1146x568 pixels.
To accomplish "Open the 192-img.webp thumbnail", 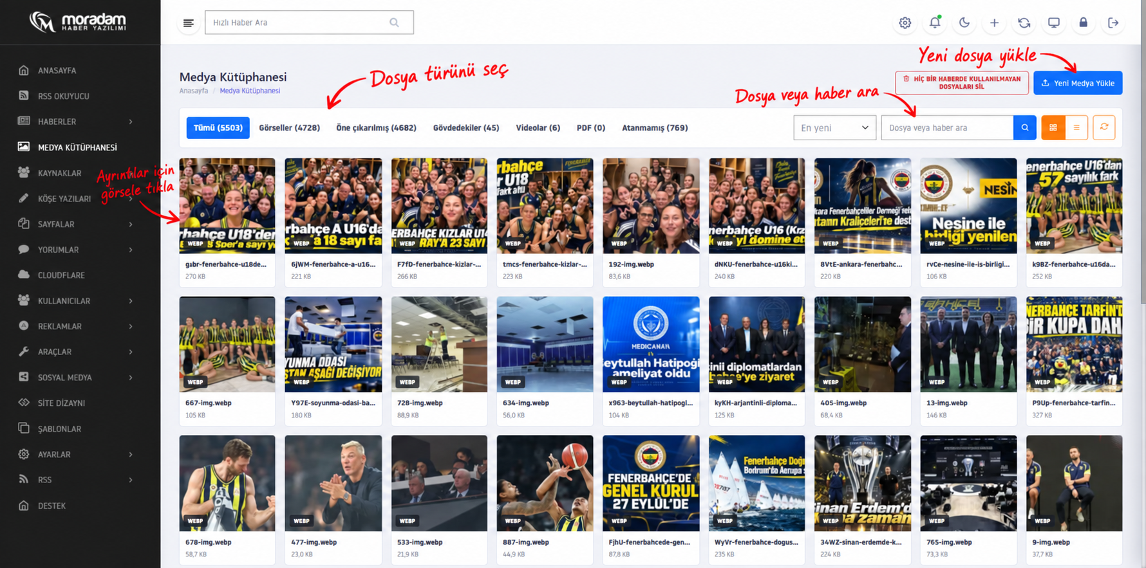I will pyautogui.click(x=651, y=206).
